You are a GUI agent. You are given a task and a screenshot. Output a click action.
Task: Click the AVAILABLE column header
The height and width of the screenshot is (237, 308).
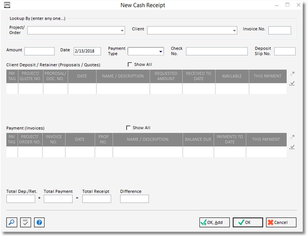pos(232,76)
